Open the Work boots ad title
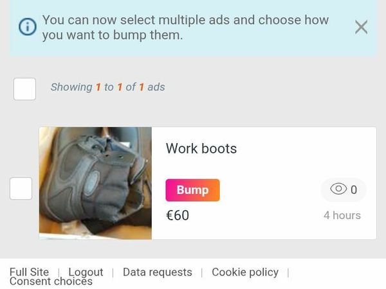This screenshot has width=386, height=289. coord(201,148)
